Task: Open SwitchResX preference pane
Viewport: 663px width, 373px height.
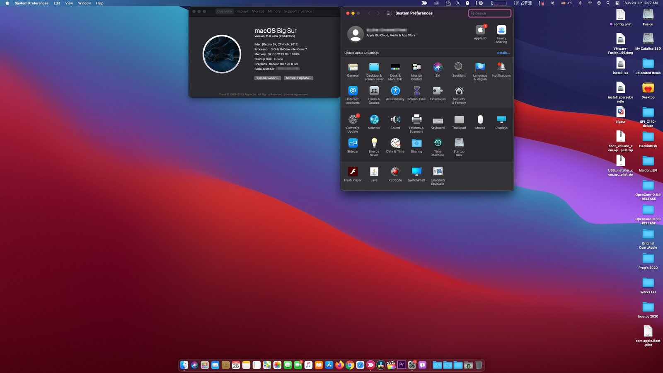Action: (416, 172)
